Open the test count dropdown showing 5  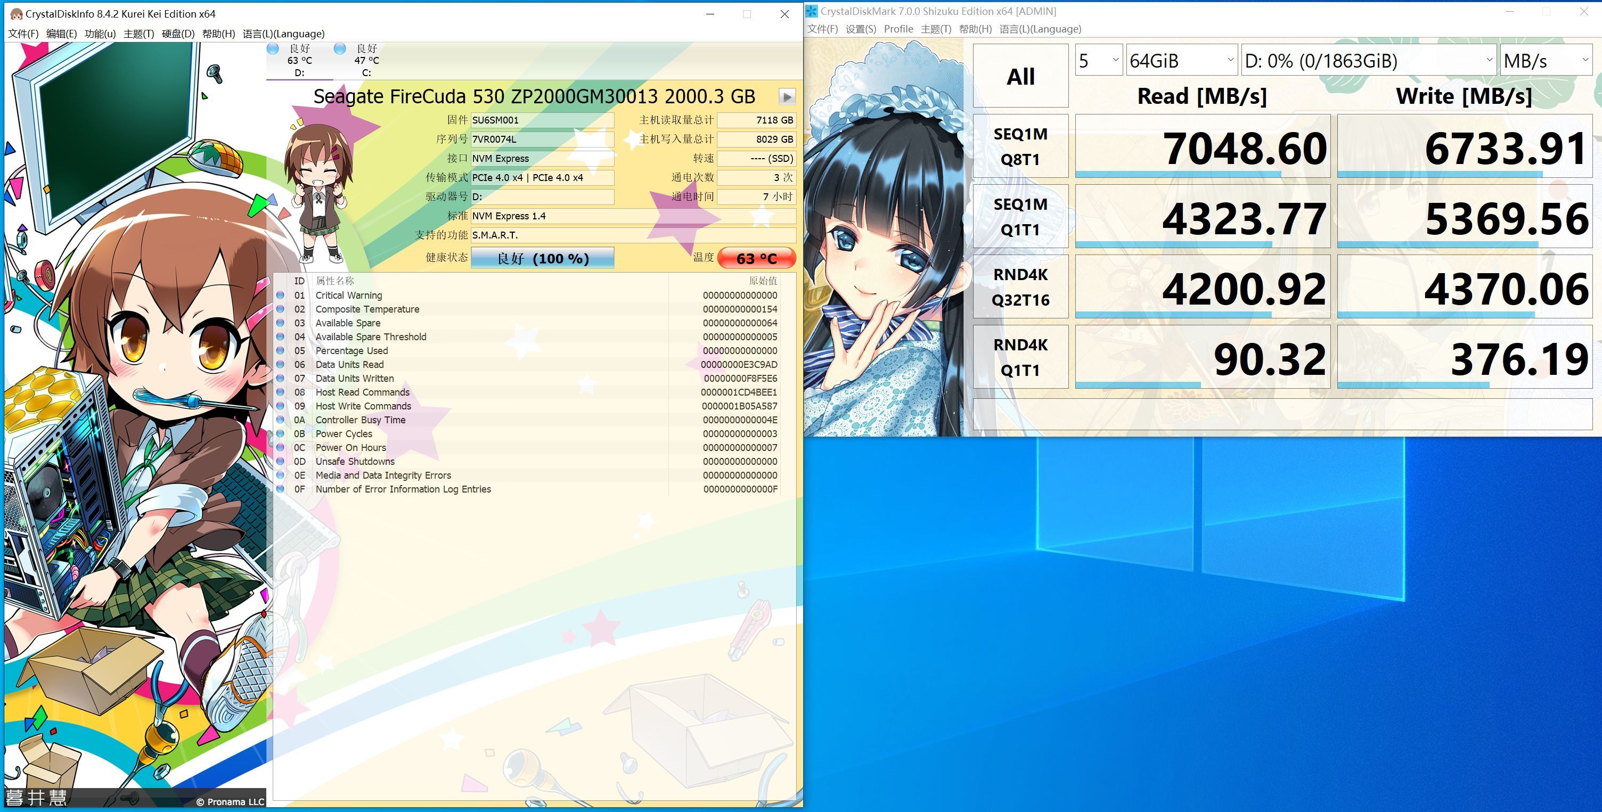click(1098, 60)
